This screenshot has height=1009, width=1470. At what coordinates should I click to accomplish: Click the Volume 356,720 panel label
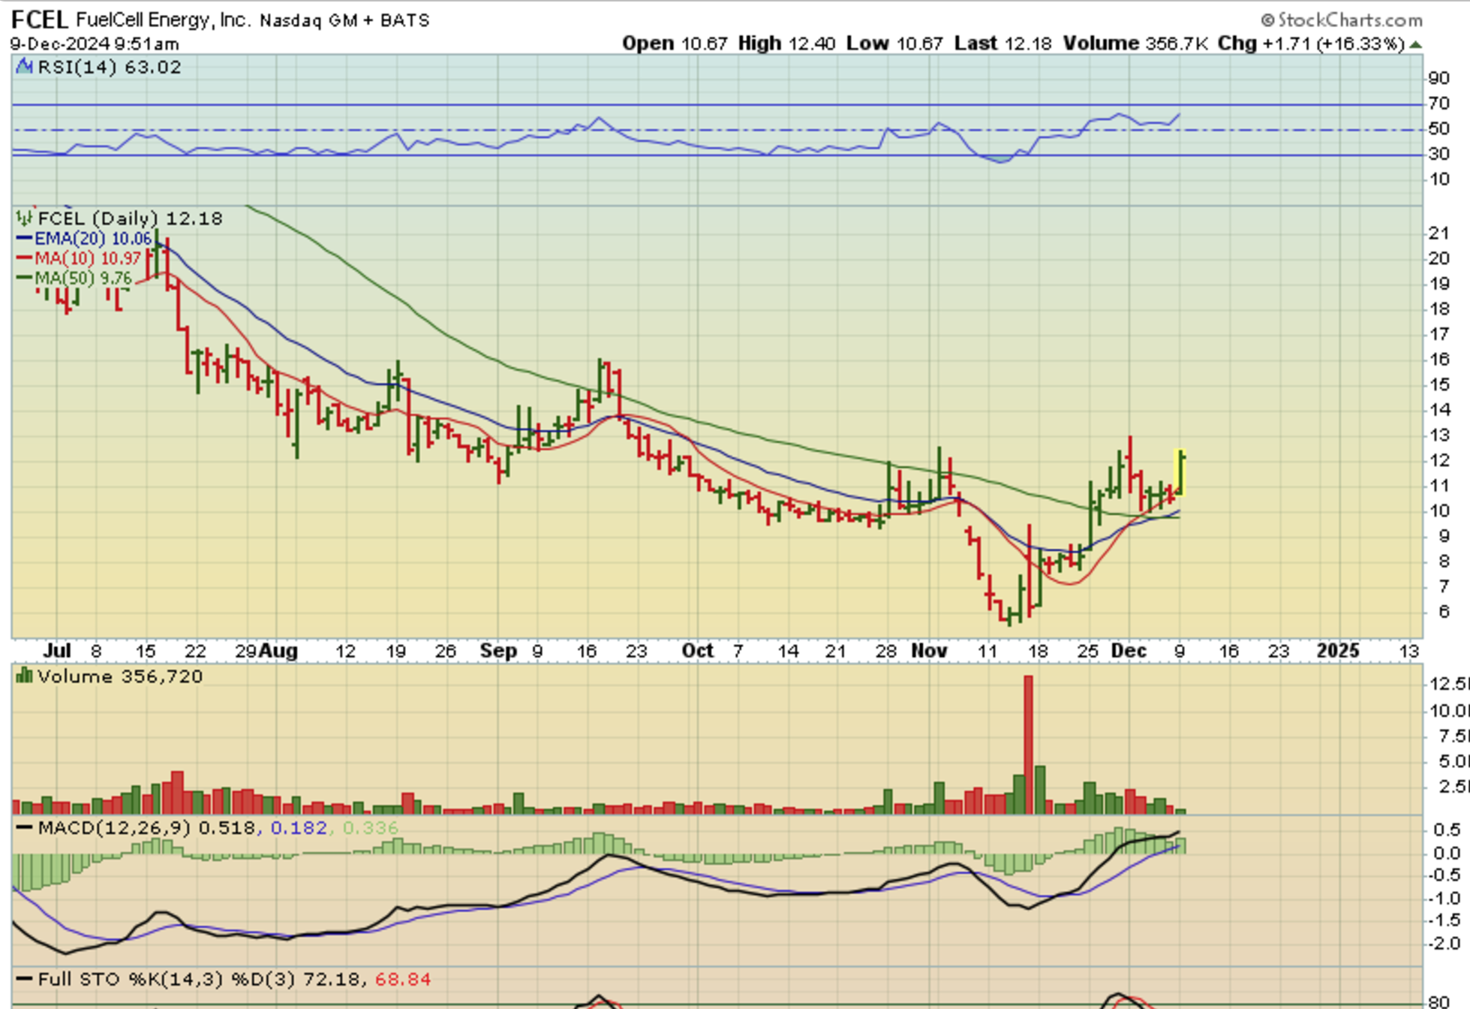tap(120, 676)
